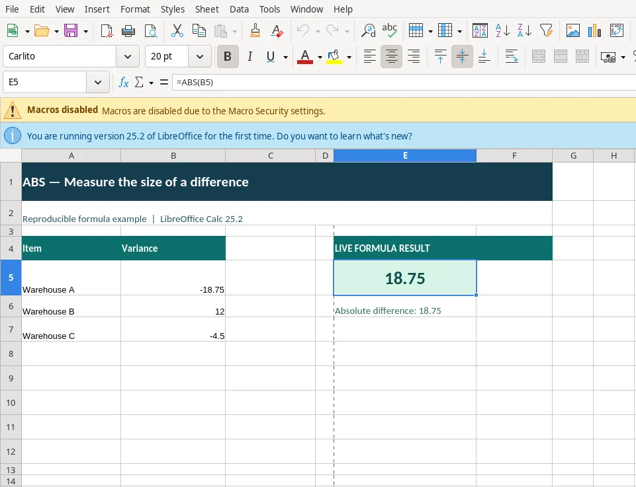The height and width of the screenshot is (487, 636).
Task: Click the Insert Row icon
Action: tap(416, 31)
